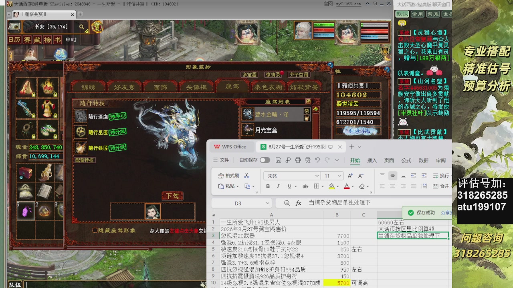Click the 格式刷 format painter

click(228, 176)
